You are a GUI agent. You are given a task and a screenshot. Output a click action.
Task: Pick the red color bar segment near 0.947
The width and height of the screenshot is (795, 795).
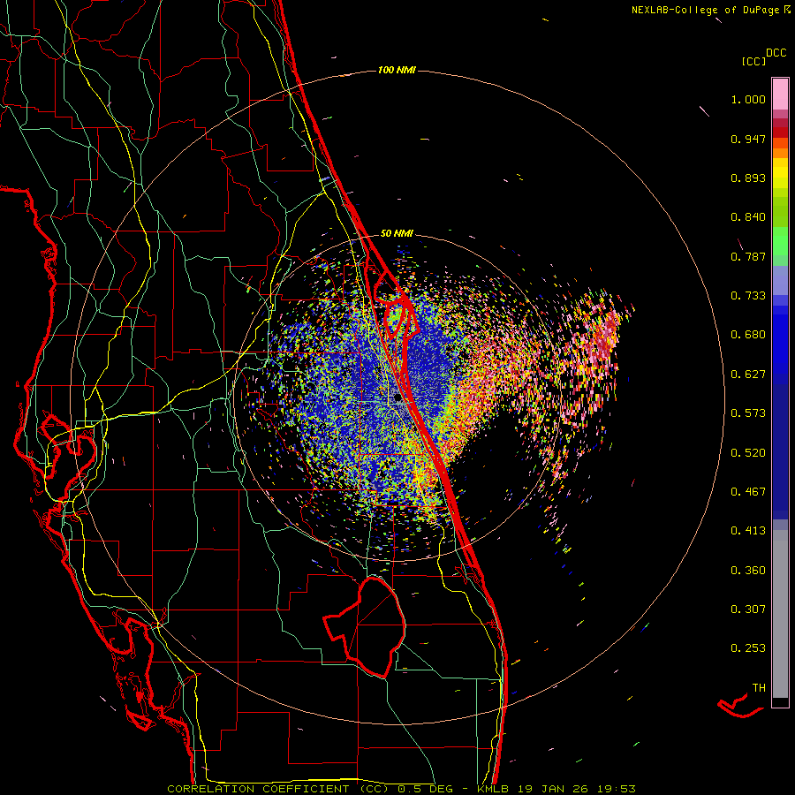[780, 132]
